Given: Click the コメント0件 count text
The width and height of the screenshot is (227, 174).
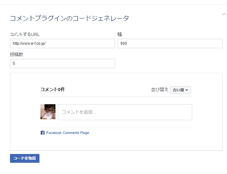Looking at the screenshot, I should (52, 90).
